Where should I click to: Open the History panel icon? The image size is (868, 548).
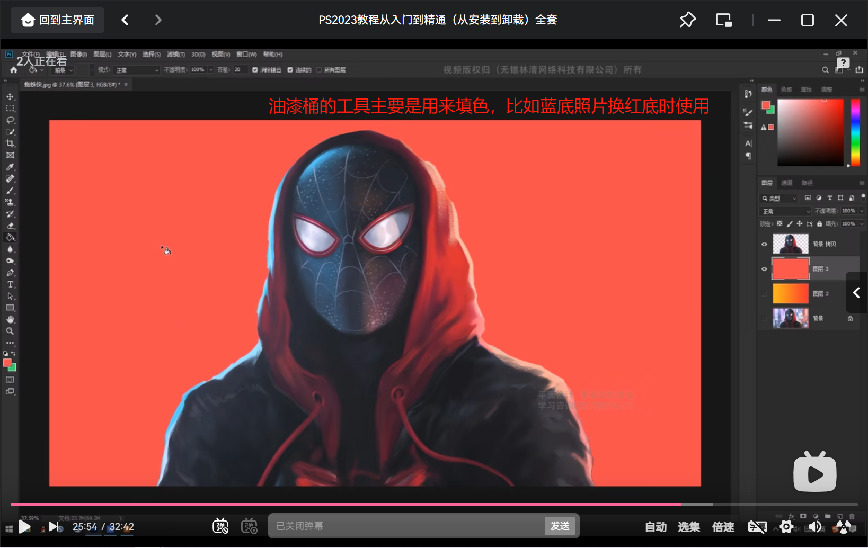748,94
